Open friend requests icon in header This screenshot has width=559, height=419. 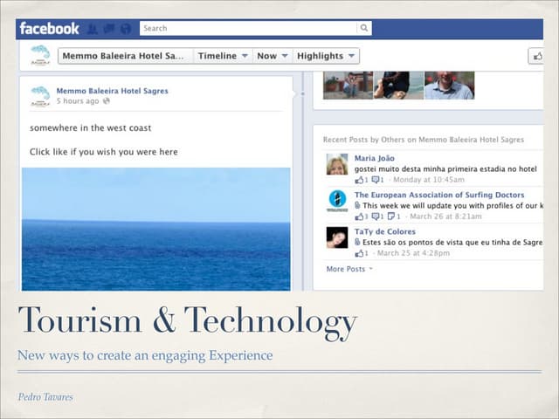[92, 29]
